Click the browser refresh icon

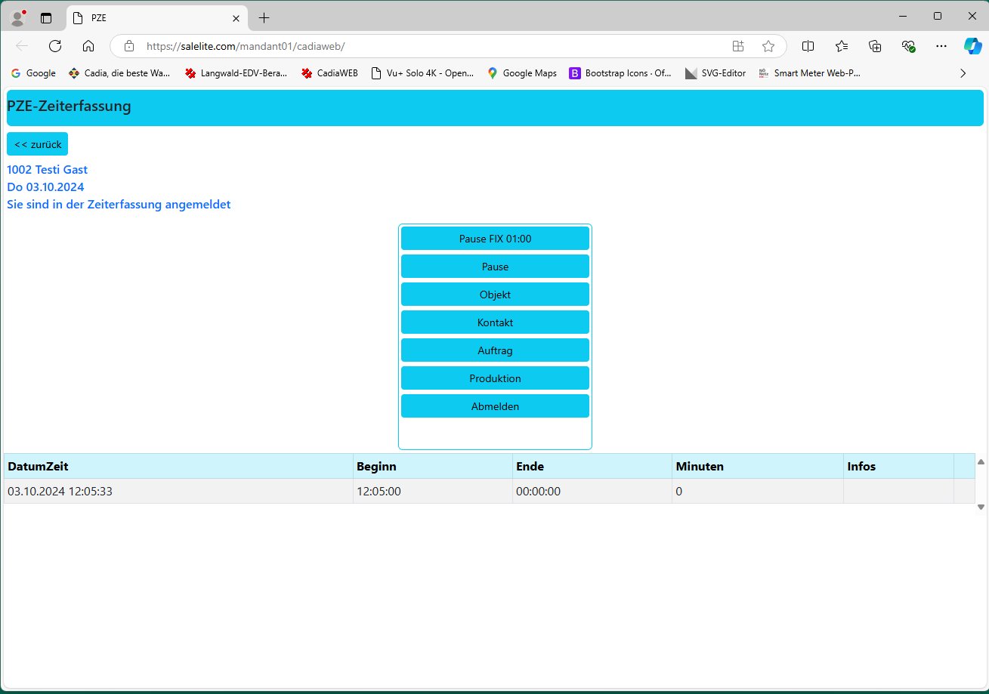(55, 46)
